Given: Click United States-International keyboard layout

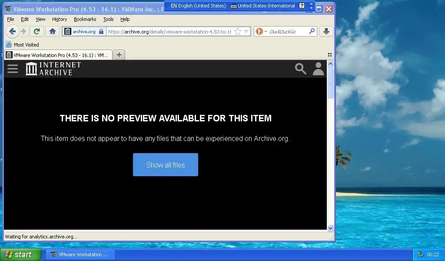Looking at the screenshot, I should [263, 6].
